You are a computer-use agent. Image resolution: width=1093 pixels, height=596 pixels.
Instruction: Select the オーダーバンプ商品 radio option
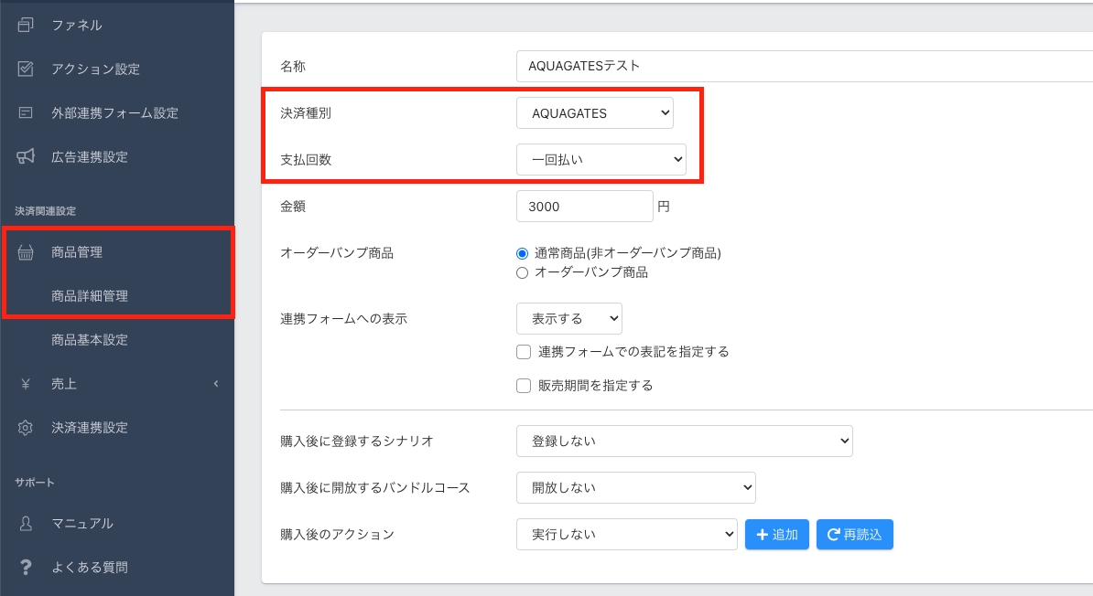point(523,272)
